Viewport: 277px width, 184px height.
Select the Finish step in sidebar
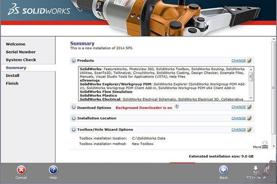pos(12,83)
